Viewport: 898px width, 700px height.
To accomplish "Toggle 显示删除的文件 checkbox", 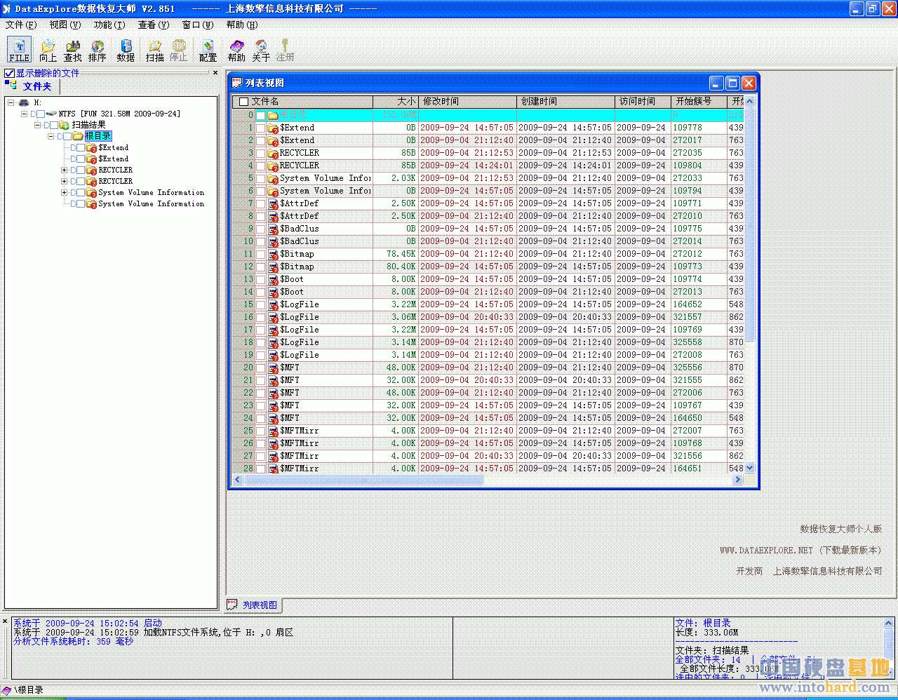I will pos(10,73).
